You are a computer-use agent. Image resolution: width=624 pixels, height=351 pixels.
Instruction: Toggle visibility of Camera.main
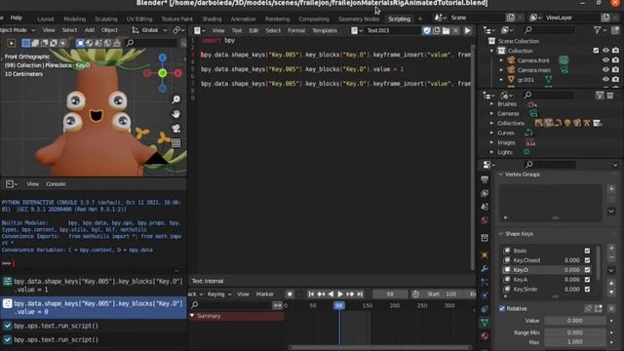(605, 70)
